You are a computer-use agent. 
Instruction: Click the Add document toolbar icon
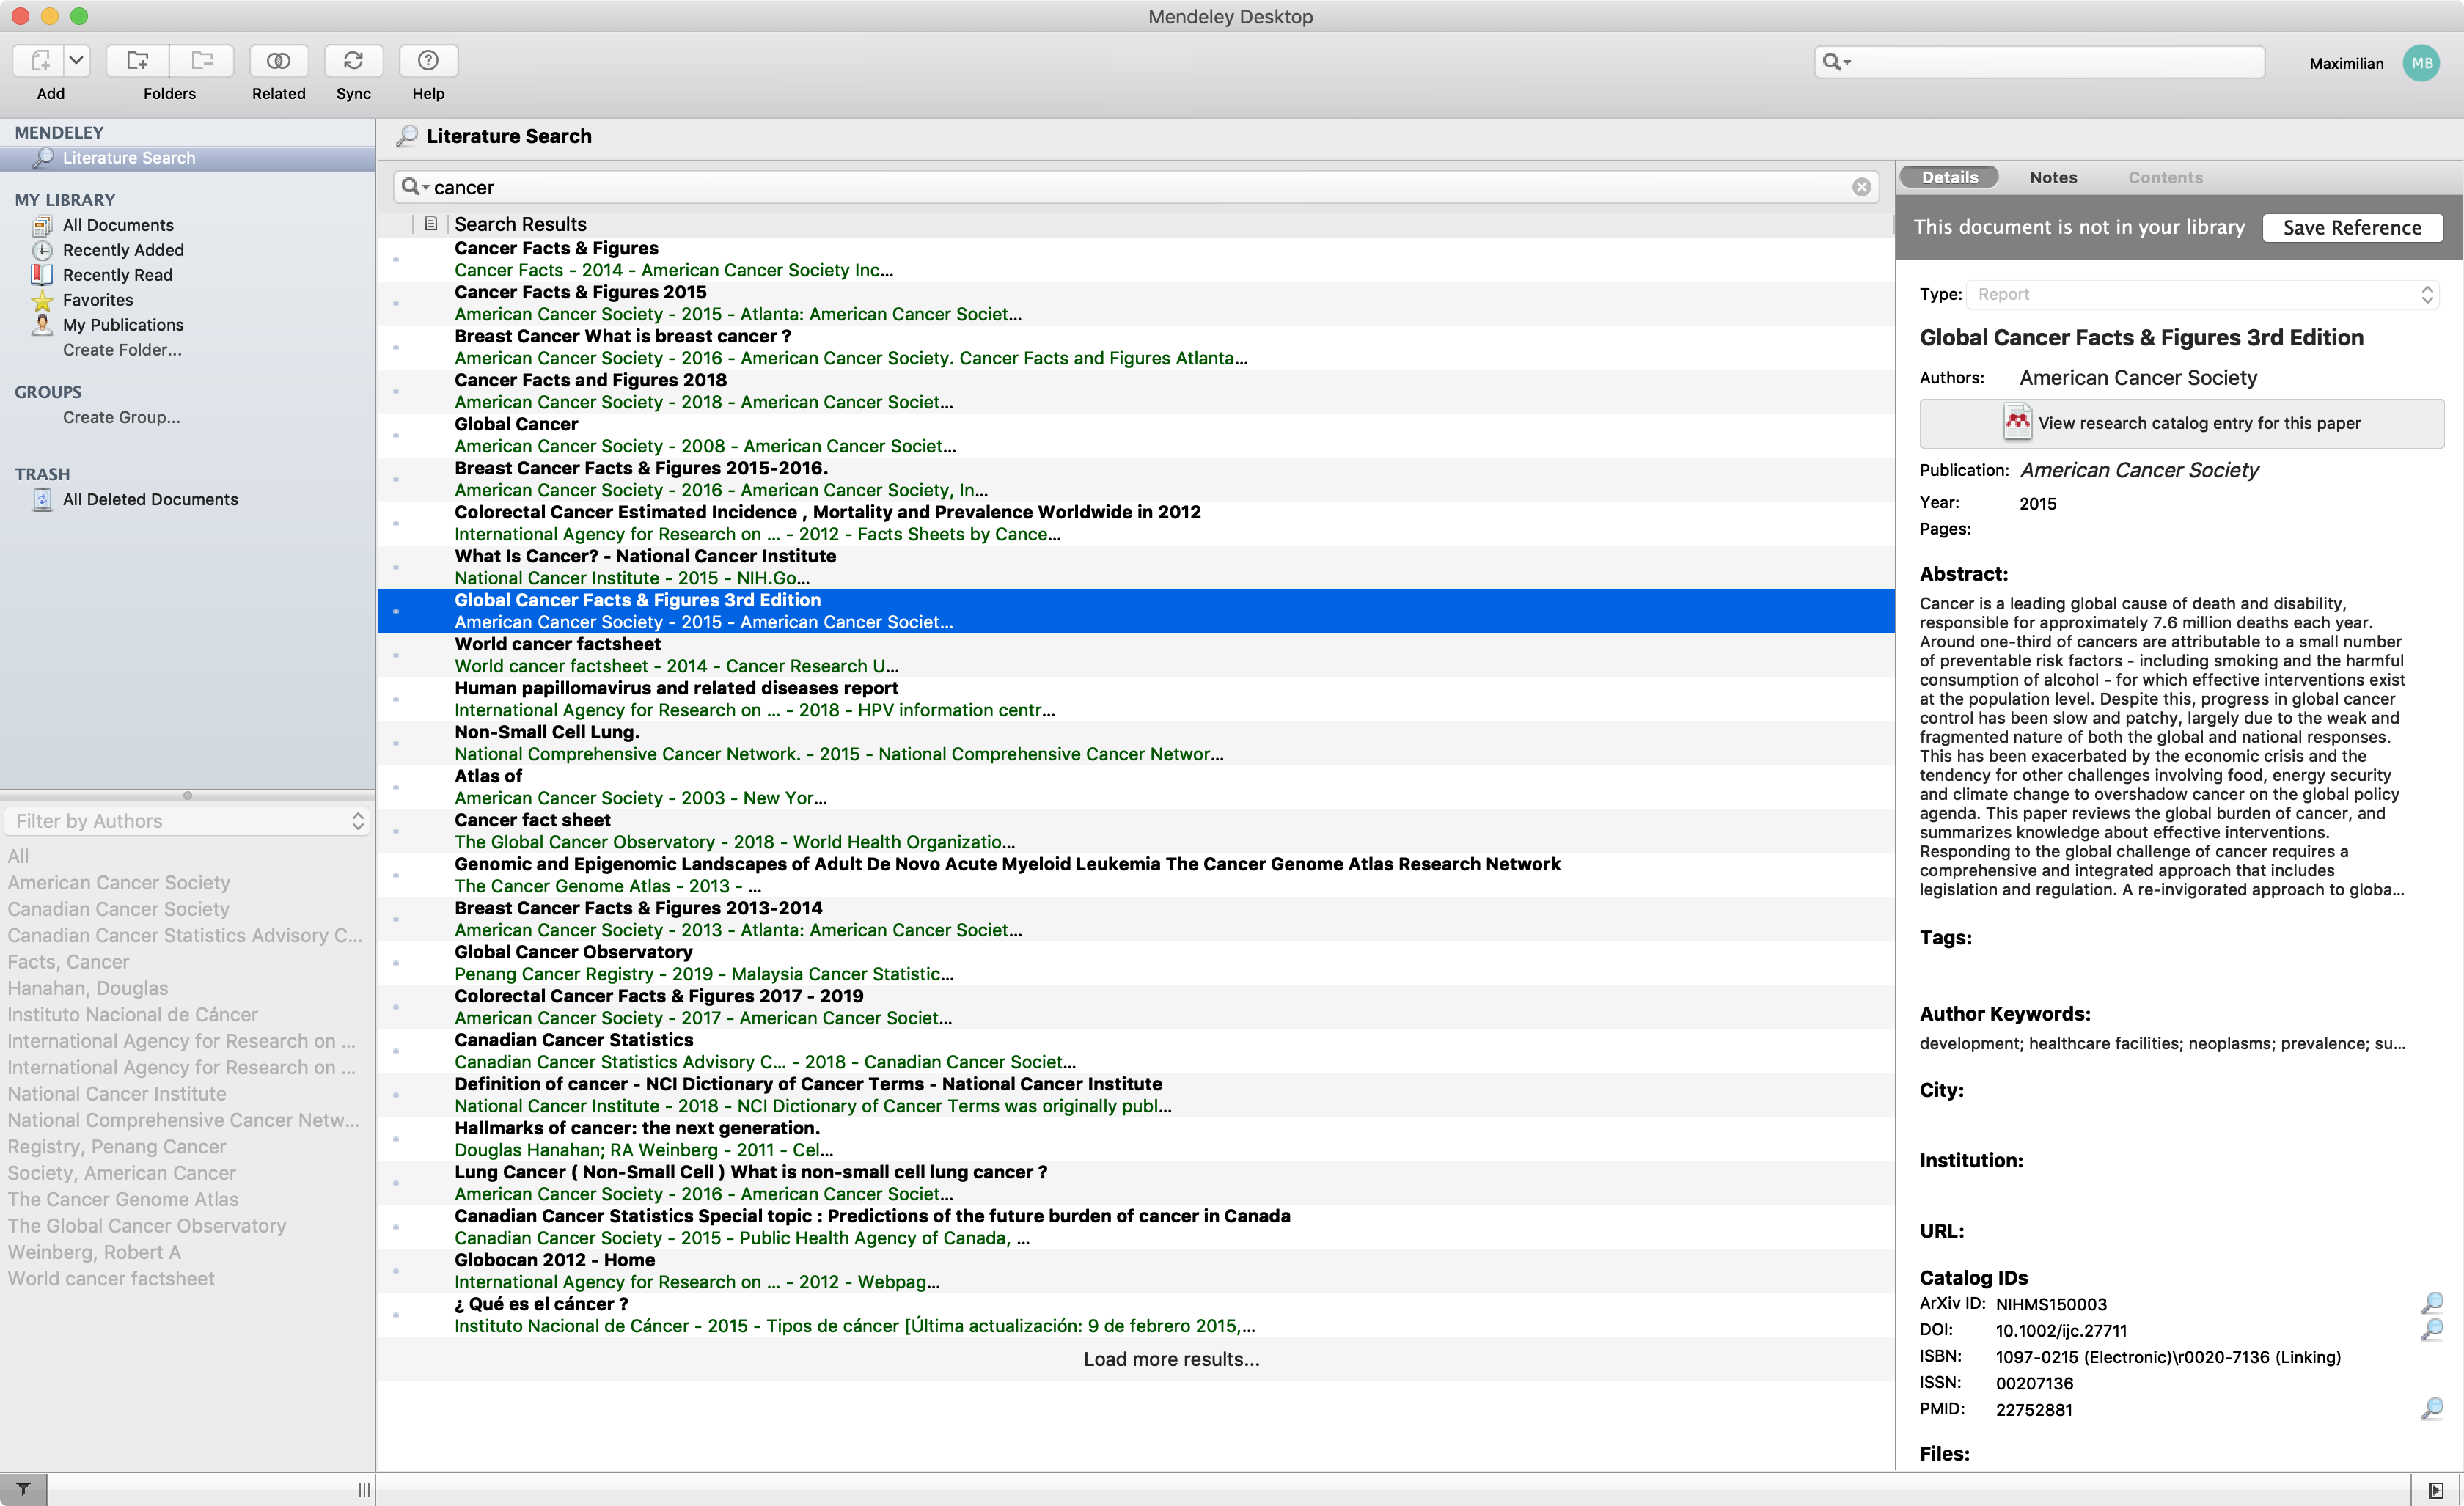pos(40,61)
